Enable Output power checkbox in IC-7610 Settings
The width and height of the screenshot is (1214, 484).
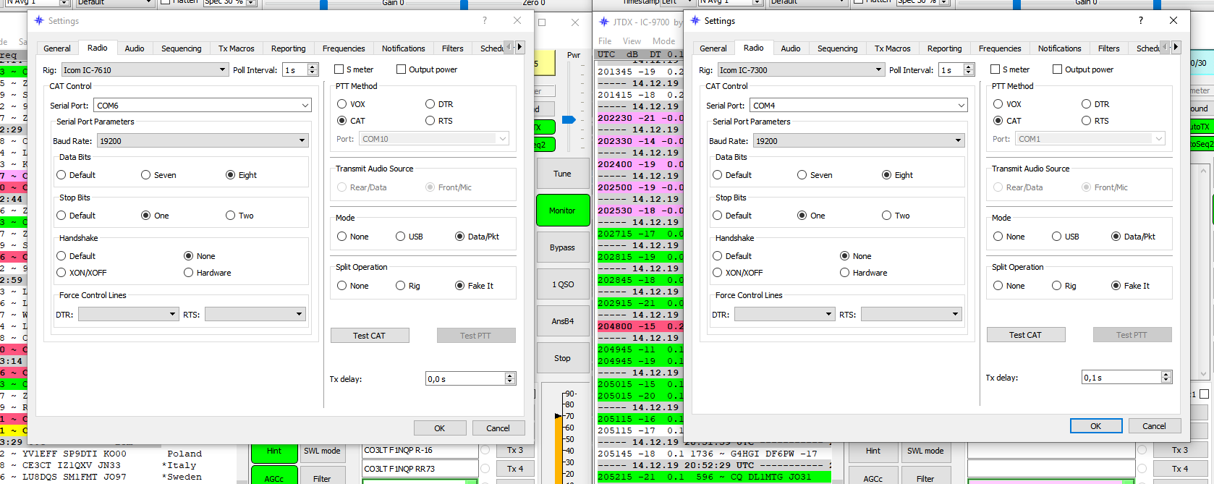[x=401, y=69]
